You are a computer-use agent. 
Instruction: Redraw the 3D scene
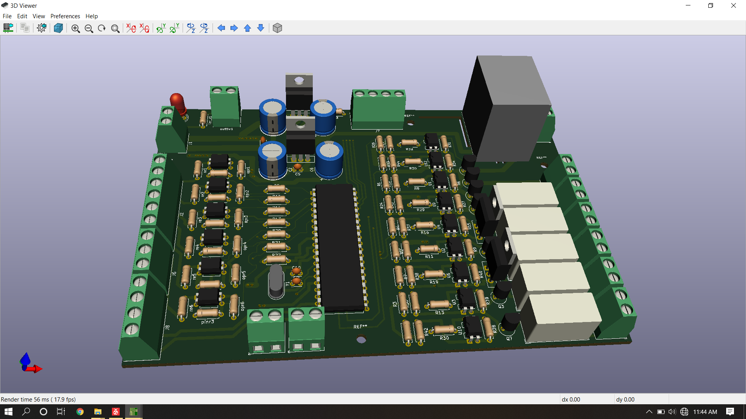(101, 28)
